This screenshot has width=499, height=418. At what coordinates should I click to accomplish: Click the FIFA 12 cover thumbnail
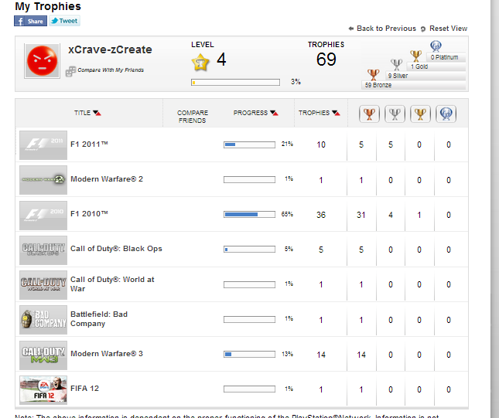click(x=43, y=389)
